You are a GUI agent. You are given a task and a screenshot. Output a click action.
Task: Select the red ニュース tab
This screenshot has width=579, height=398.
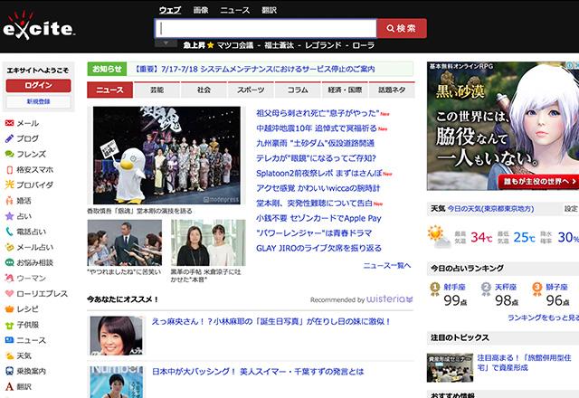(109, 90)
